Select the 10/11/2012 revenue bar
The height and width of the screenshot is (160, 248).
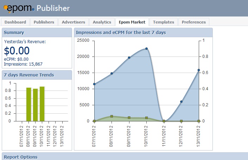[x=42, y=104]
